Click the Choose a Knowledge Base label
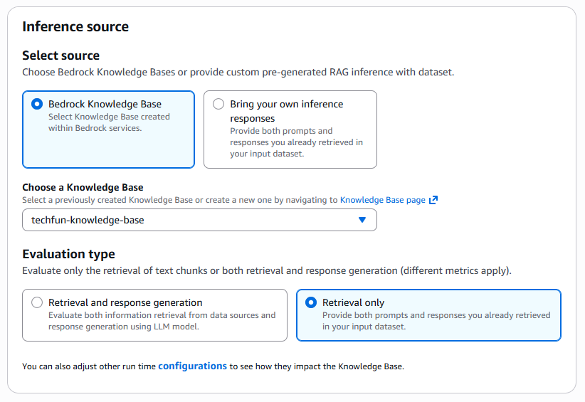 click(x=83, y=187)
